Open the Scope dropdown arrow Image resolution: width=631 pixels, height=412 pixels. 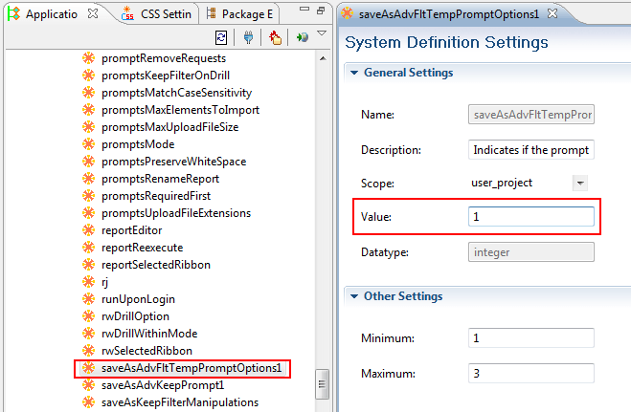coord(580,184)
